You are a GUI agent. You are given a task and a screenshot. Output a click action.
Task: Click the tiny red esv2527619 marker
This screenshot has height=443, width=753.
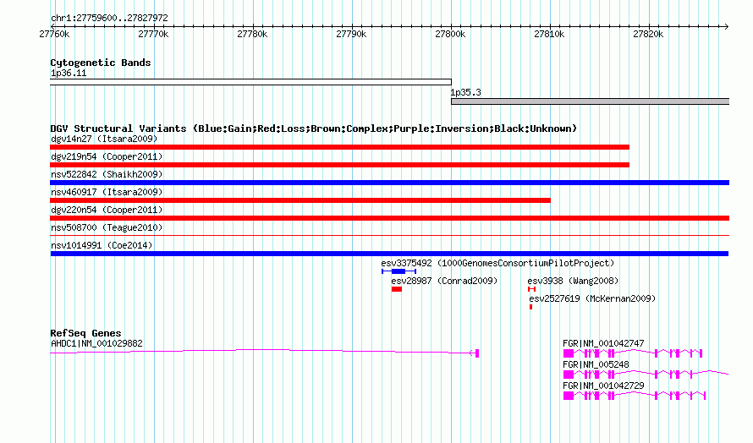pyautogui.click(x=530, y=307)
